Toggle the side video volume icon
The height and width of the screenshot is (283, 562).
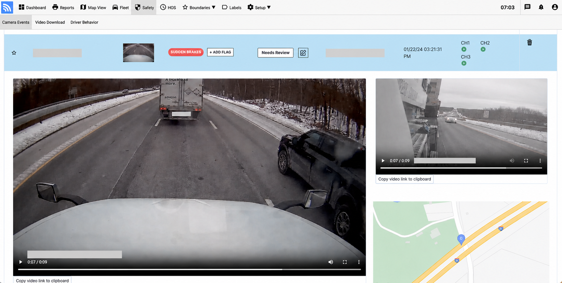point(512,161)
